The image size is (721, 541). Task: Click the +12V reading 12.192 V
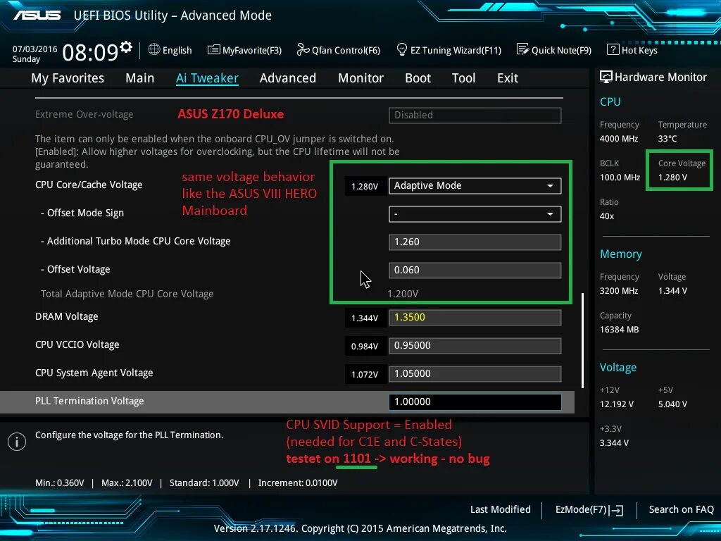(617, 404)
